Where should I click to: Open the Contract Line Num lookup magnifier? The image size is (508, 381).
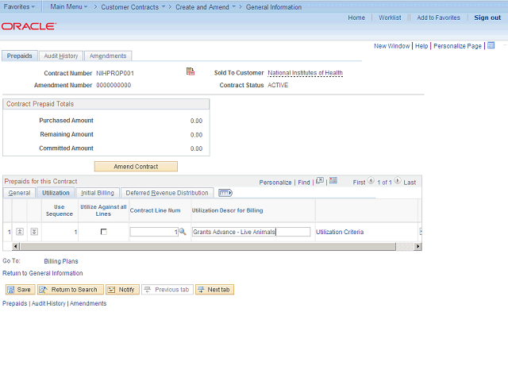pos(183,232)
